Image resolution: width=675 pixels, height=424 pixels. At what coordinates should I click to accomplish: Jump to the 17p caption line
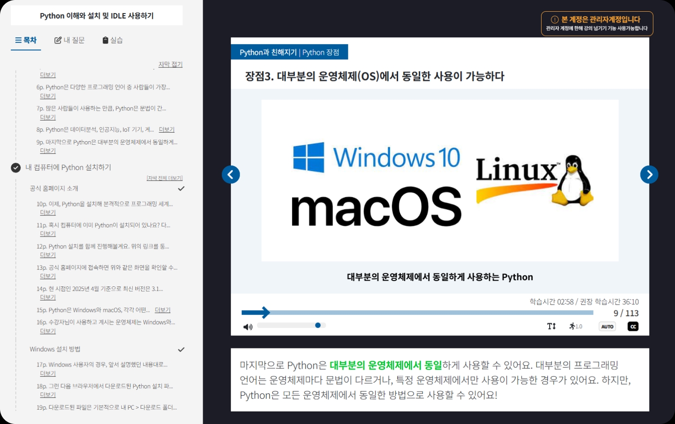click(x=102, y=365)
